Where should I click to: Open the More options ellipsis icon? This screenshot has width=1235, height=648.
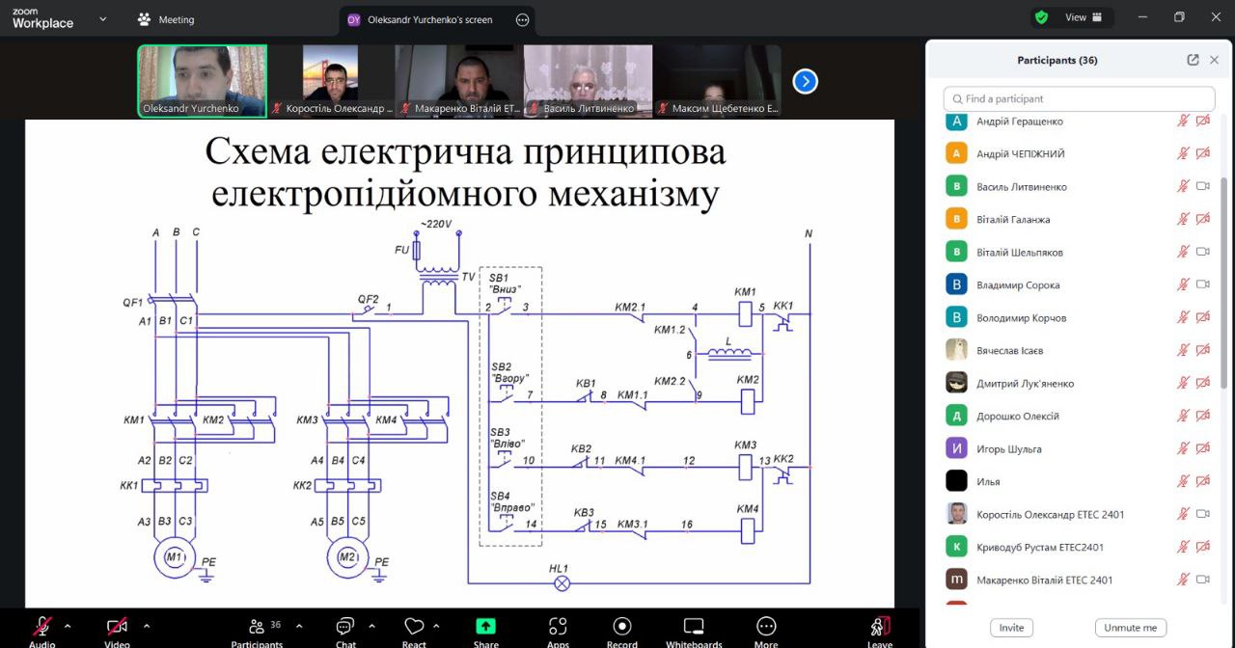click(766, 627)
